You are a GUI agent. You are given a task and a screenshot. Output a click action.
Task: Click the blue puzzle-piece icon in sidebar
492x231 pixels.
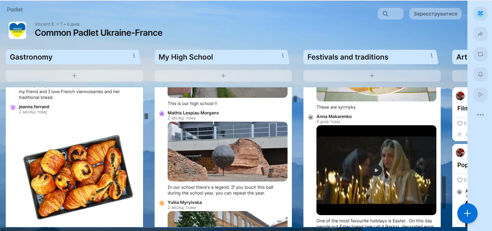480,14
